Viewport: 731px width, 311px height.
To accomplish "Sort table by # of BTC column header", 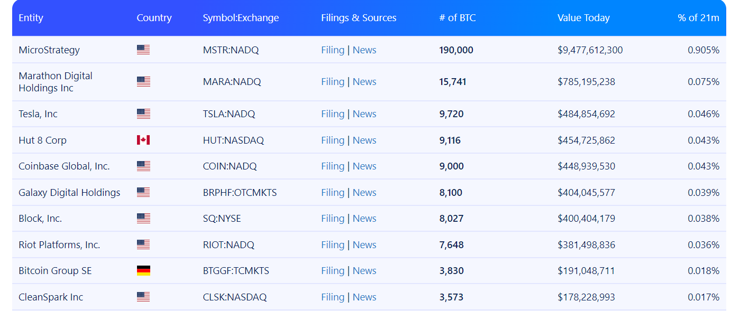I will (457, 18).
